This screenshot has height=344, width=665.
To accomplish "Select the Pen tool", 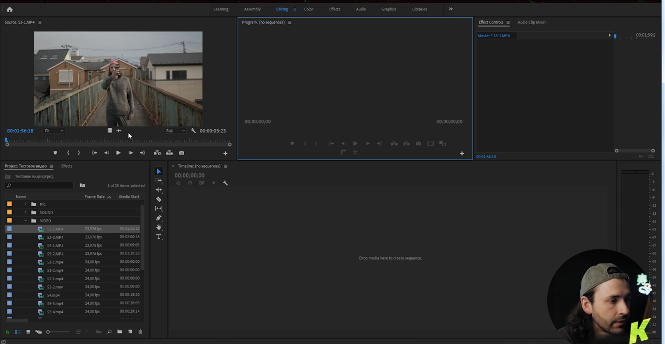I will coord(159,218).
